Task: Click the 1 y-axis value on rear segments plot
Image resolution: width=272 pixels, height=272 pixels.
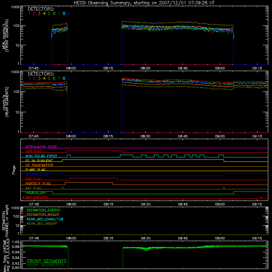Action: point(18,132)
